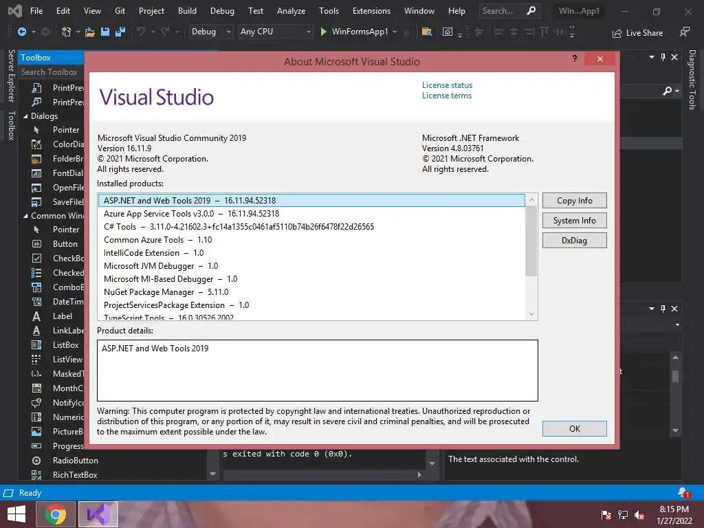This screenshot has height=528, width=704.
Task: Click the main Search box in title bar
Action: click(x=509, y=11)
